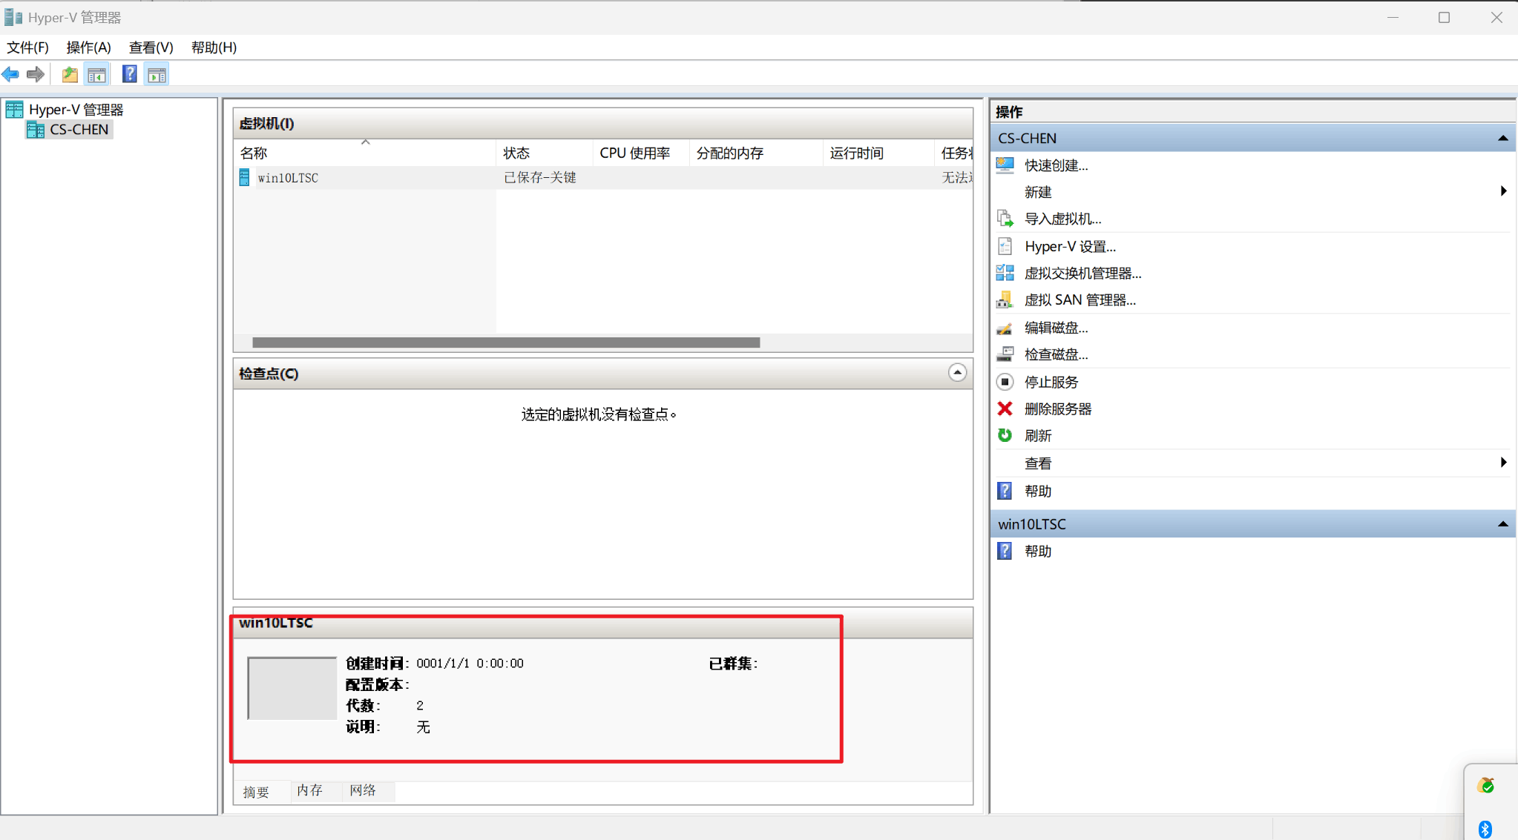Click 帮助 text under CS-CHEN section
The image size is (1518, 840).
click(1038, 491)
